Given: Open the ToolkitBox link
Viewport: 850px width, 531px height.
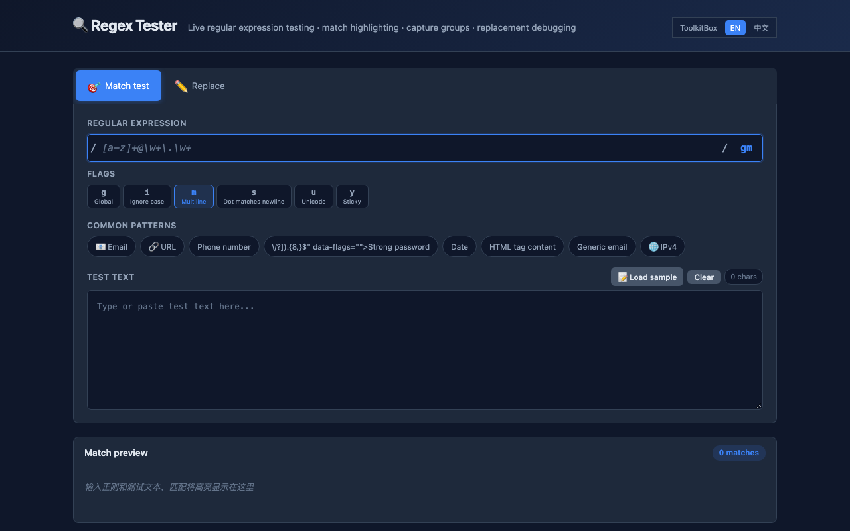Looking at the screenshot, I should (699, 28).
